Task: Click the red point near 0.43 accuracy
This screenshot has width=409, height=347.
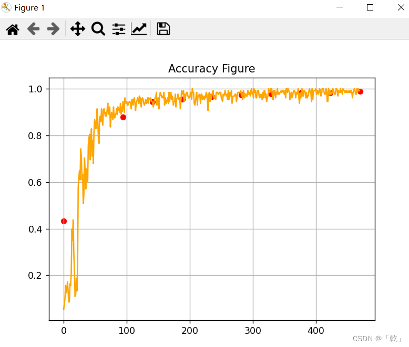Action: [x=64, y=221]
